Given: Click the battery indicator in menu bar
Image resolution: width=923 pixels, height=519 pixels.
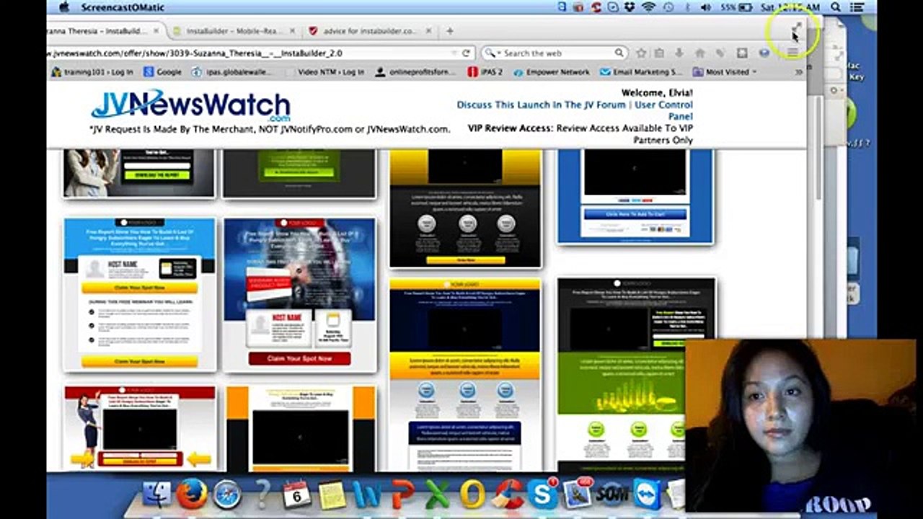Looking at the screenshot, I should (x=737, y=7).
